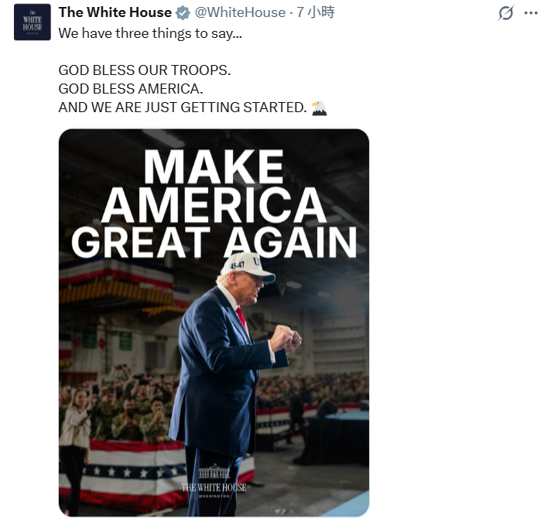This screenshot has height=529, width=554.
Task: Click the White House Washington watermark logo
Action: 214,481
